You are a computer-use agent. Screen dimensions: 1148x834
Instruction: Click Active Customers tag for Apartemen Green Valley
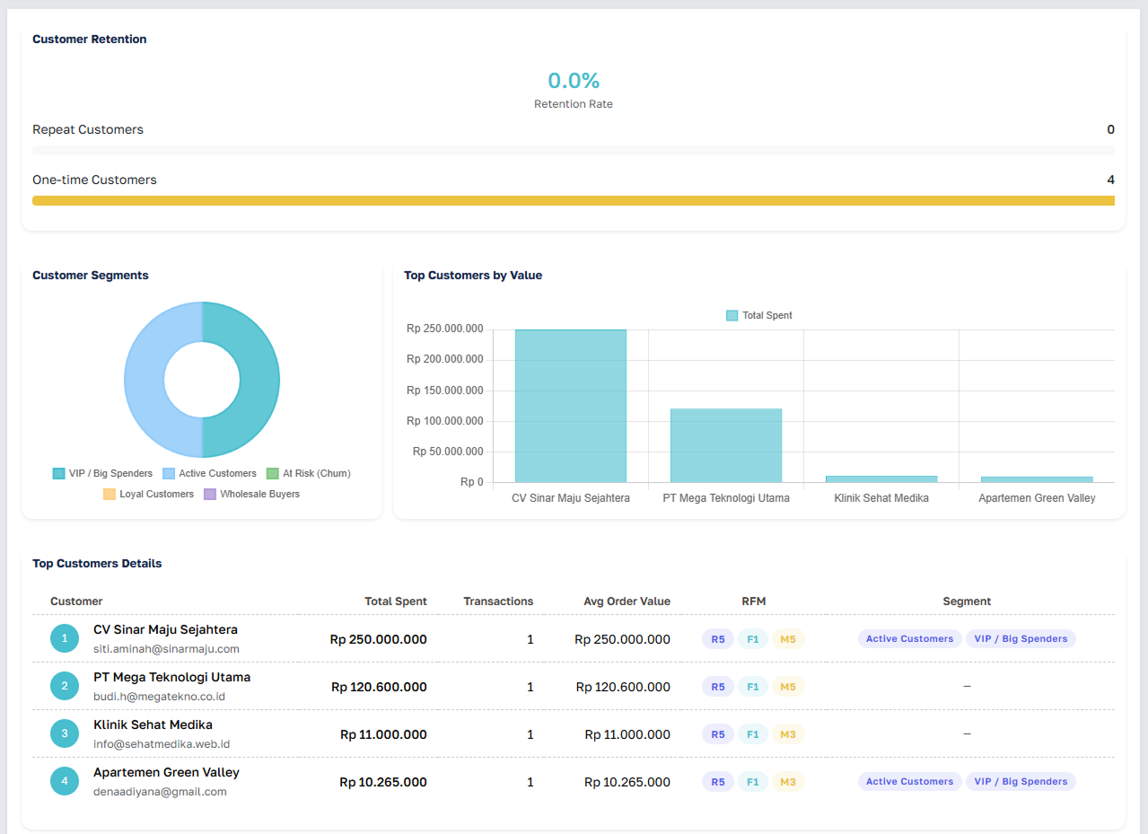(x=910, y=782)
